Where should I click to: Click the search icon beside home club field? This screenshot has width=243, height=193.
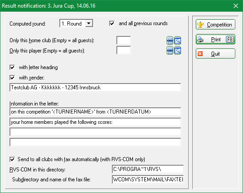pyautogui.click(x=178, y=40)
